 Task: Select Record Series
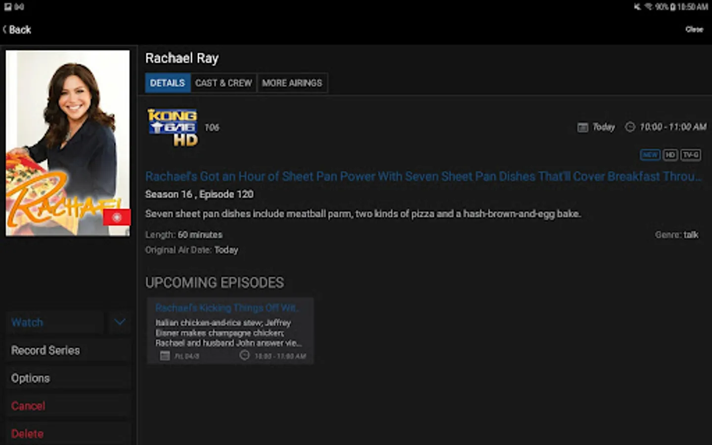click(69, 351)
